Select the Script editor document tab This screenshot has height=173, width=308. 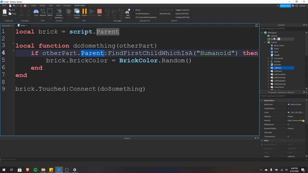pos(23,25)
